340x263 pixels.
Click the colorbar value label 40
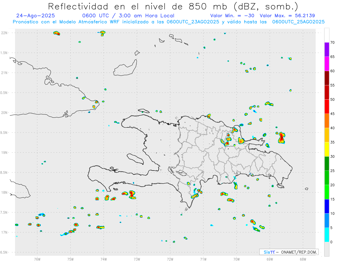click(x=333, y=128)
